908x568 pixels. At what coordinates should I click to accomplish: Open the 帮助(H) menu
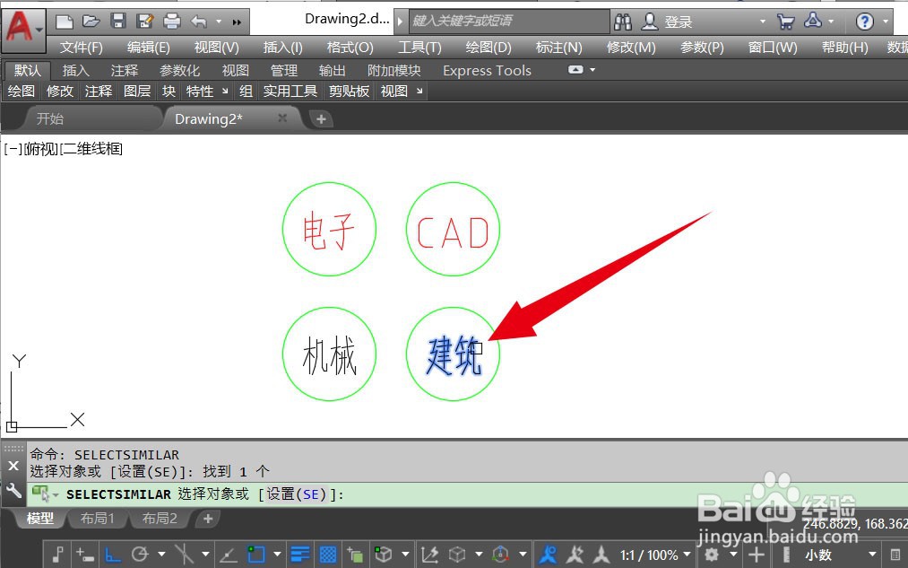[x=845, y=48]
